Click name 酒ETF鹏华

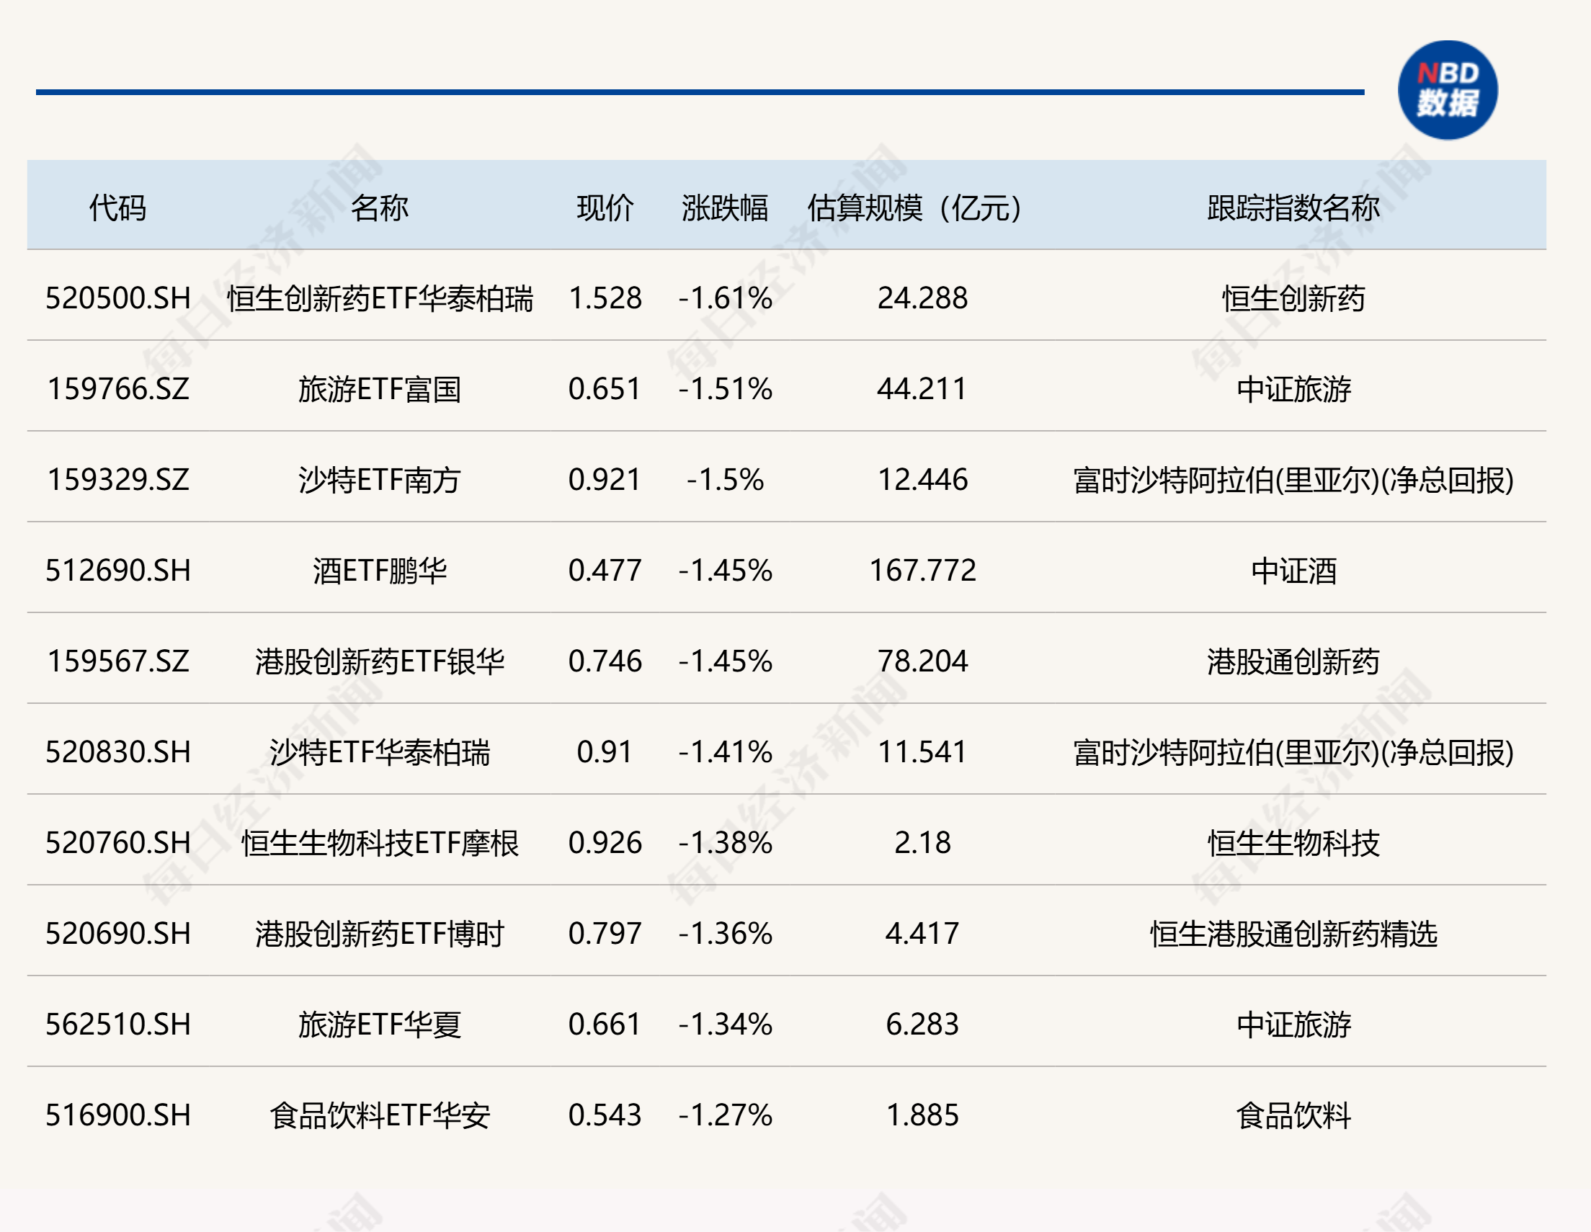click(380, 571)
